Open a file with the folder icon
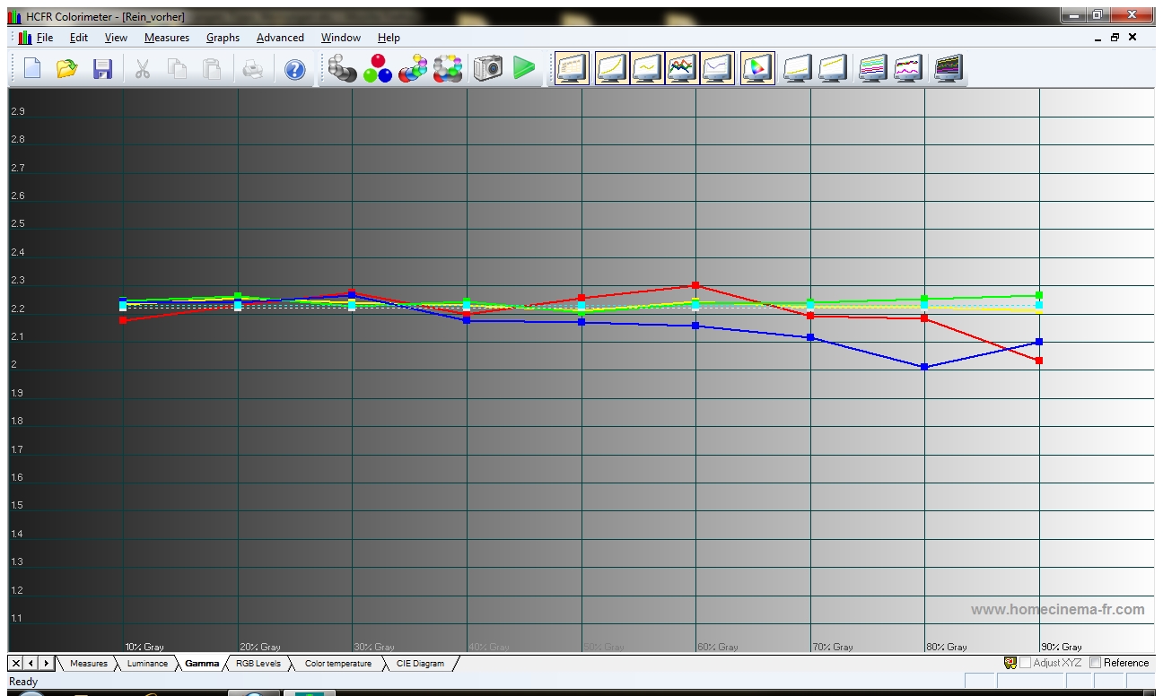This screenshot has width=1163, height=696. [67, 69]
